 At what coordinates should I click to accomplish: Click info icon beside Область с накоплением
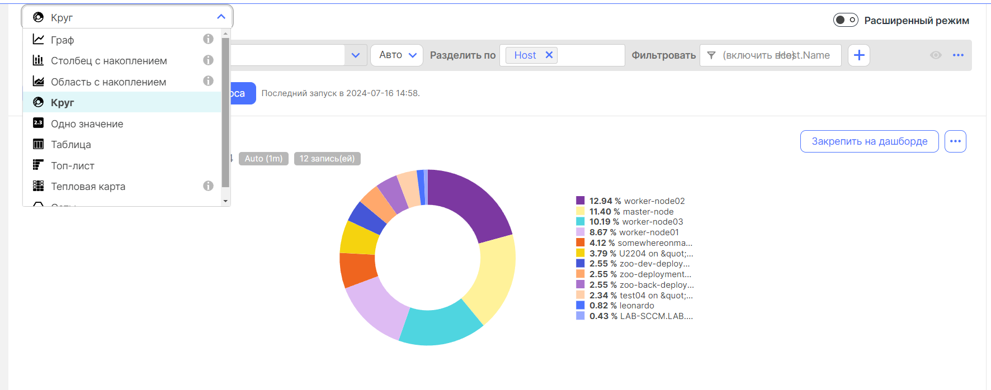208,81
